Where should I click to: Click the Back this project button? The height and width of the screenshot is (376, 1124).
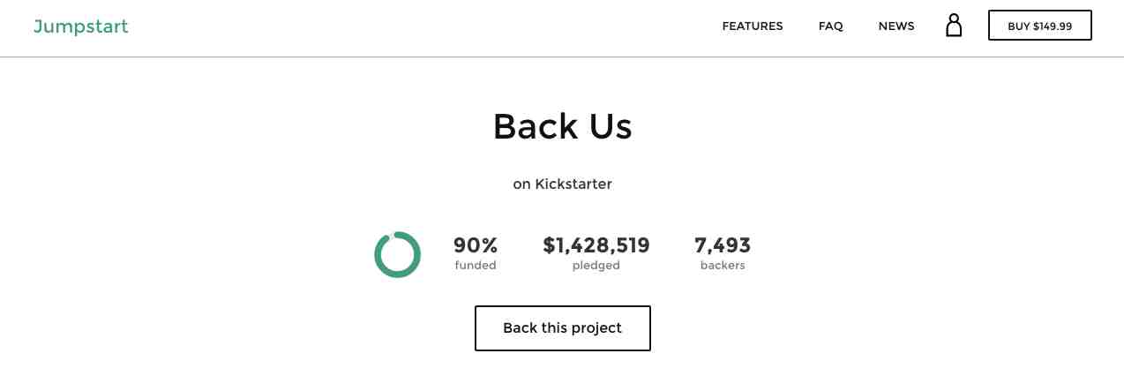coord(563,328)
